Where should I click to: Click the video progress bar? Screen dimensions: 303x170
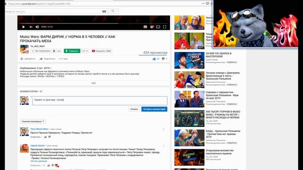point(94,23)
